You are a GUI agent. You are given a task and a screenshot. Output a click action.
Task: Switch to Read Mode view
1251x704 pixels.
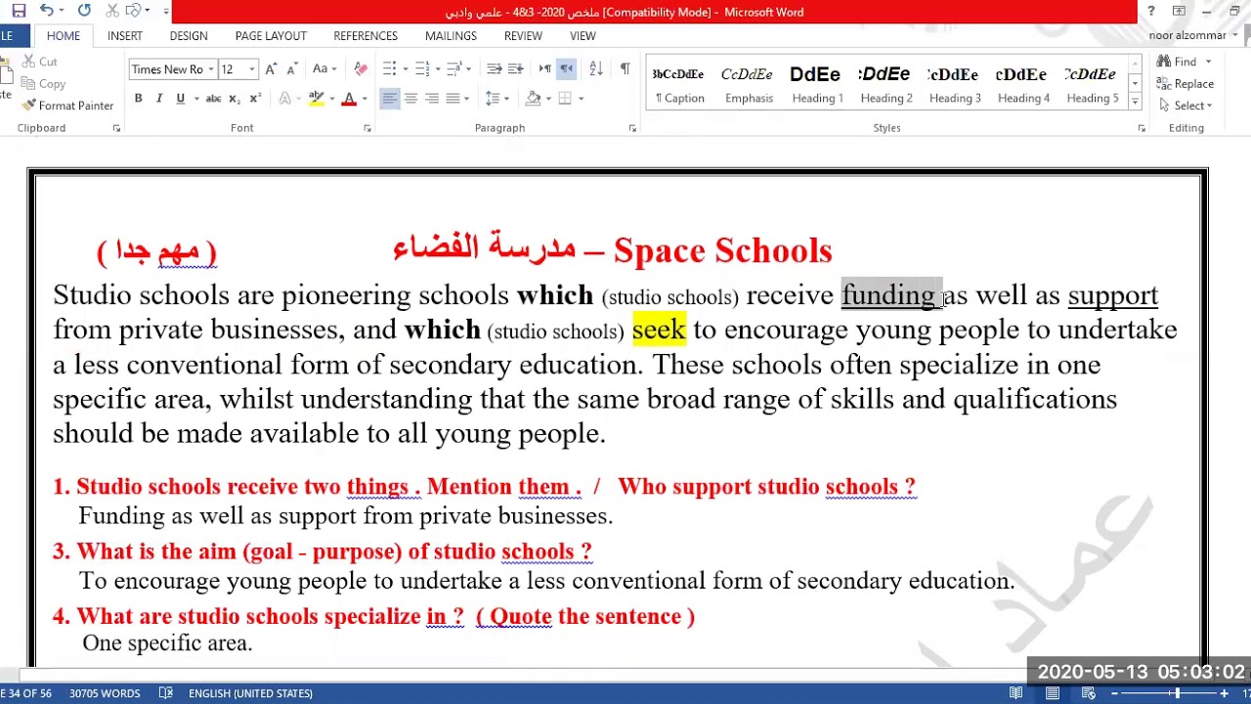1016,693
